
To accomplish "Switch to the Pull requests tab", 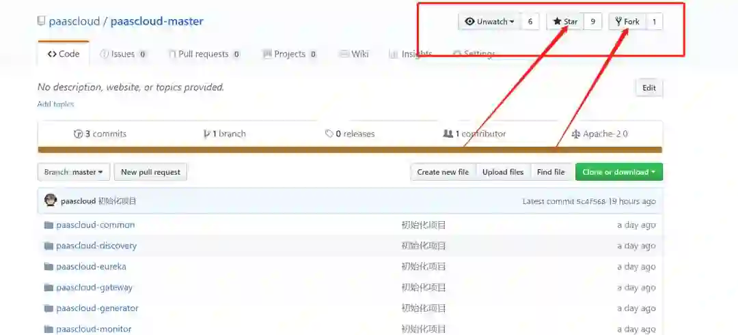I will 204,54.
